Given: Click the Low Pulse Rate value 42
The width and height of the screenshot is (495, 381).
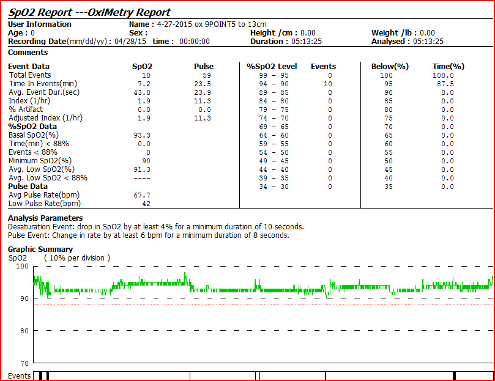Looking at the screenshot, I should pyautogui.click(x=146, y=203).
